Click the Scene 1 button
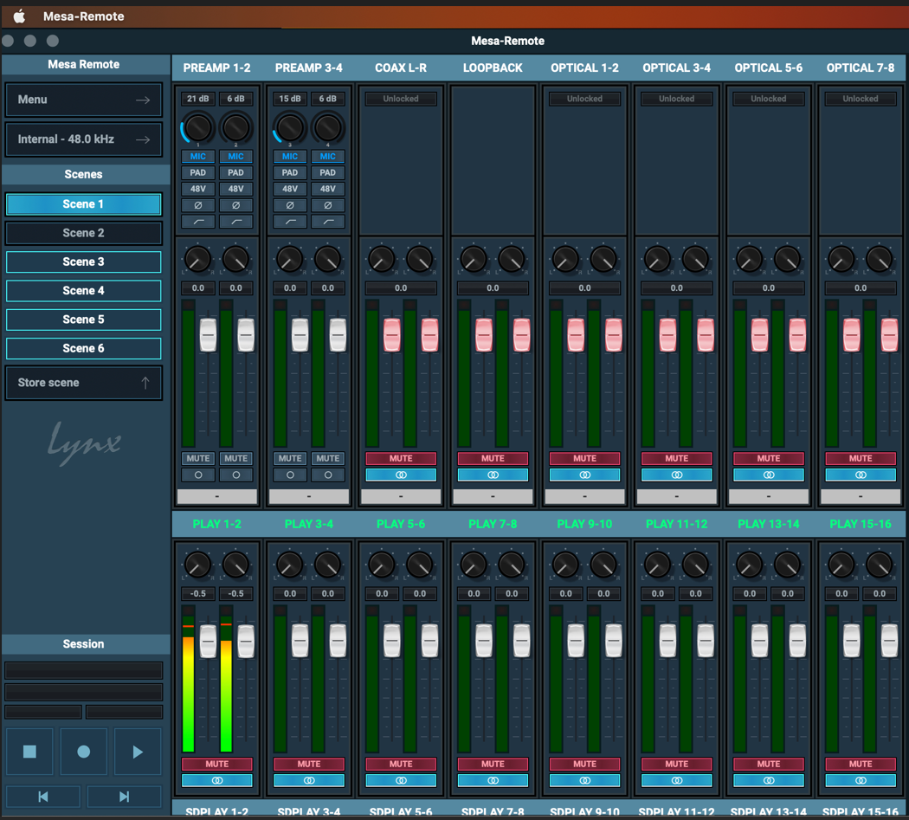 83,204
